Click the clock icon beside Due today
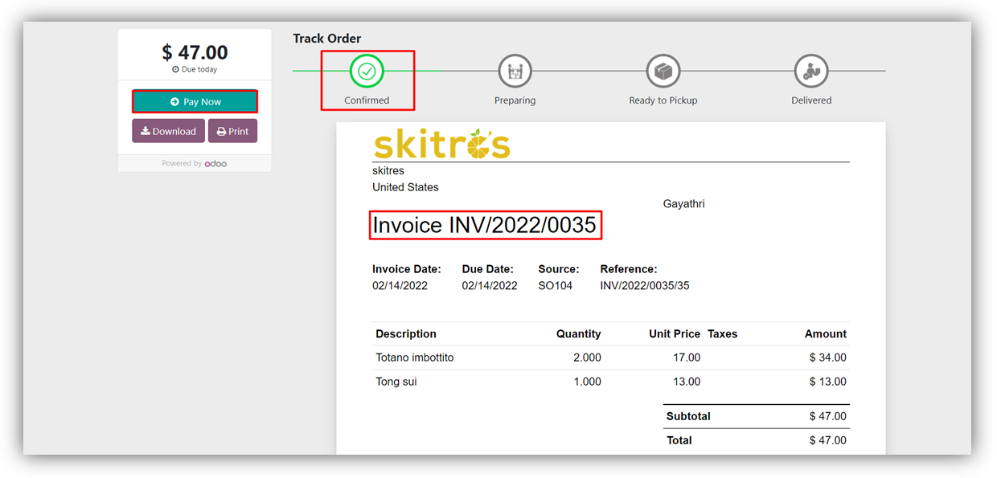This screenshot has width=997, height=478. pyautogui.click(x=175, y=70)
